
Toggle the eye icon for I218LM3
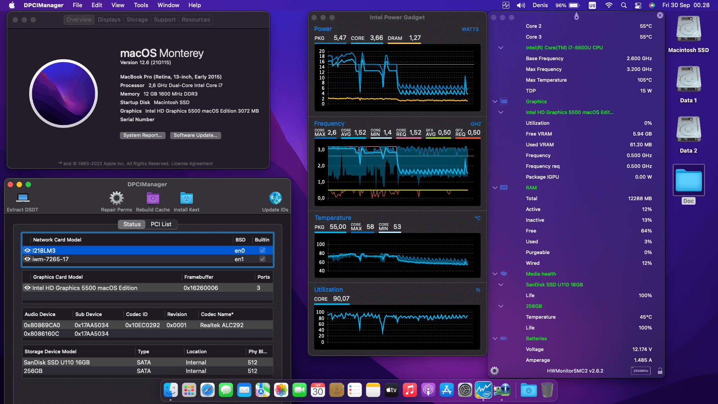tap(27, 250)
